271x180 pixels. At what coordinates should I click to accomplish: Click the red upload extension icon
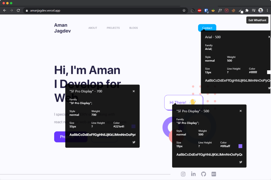coord(227,10)
